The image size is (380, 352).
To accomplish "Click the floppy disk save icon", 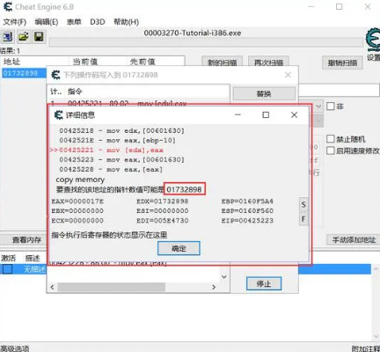I will [39, 37].
